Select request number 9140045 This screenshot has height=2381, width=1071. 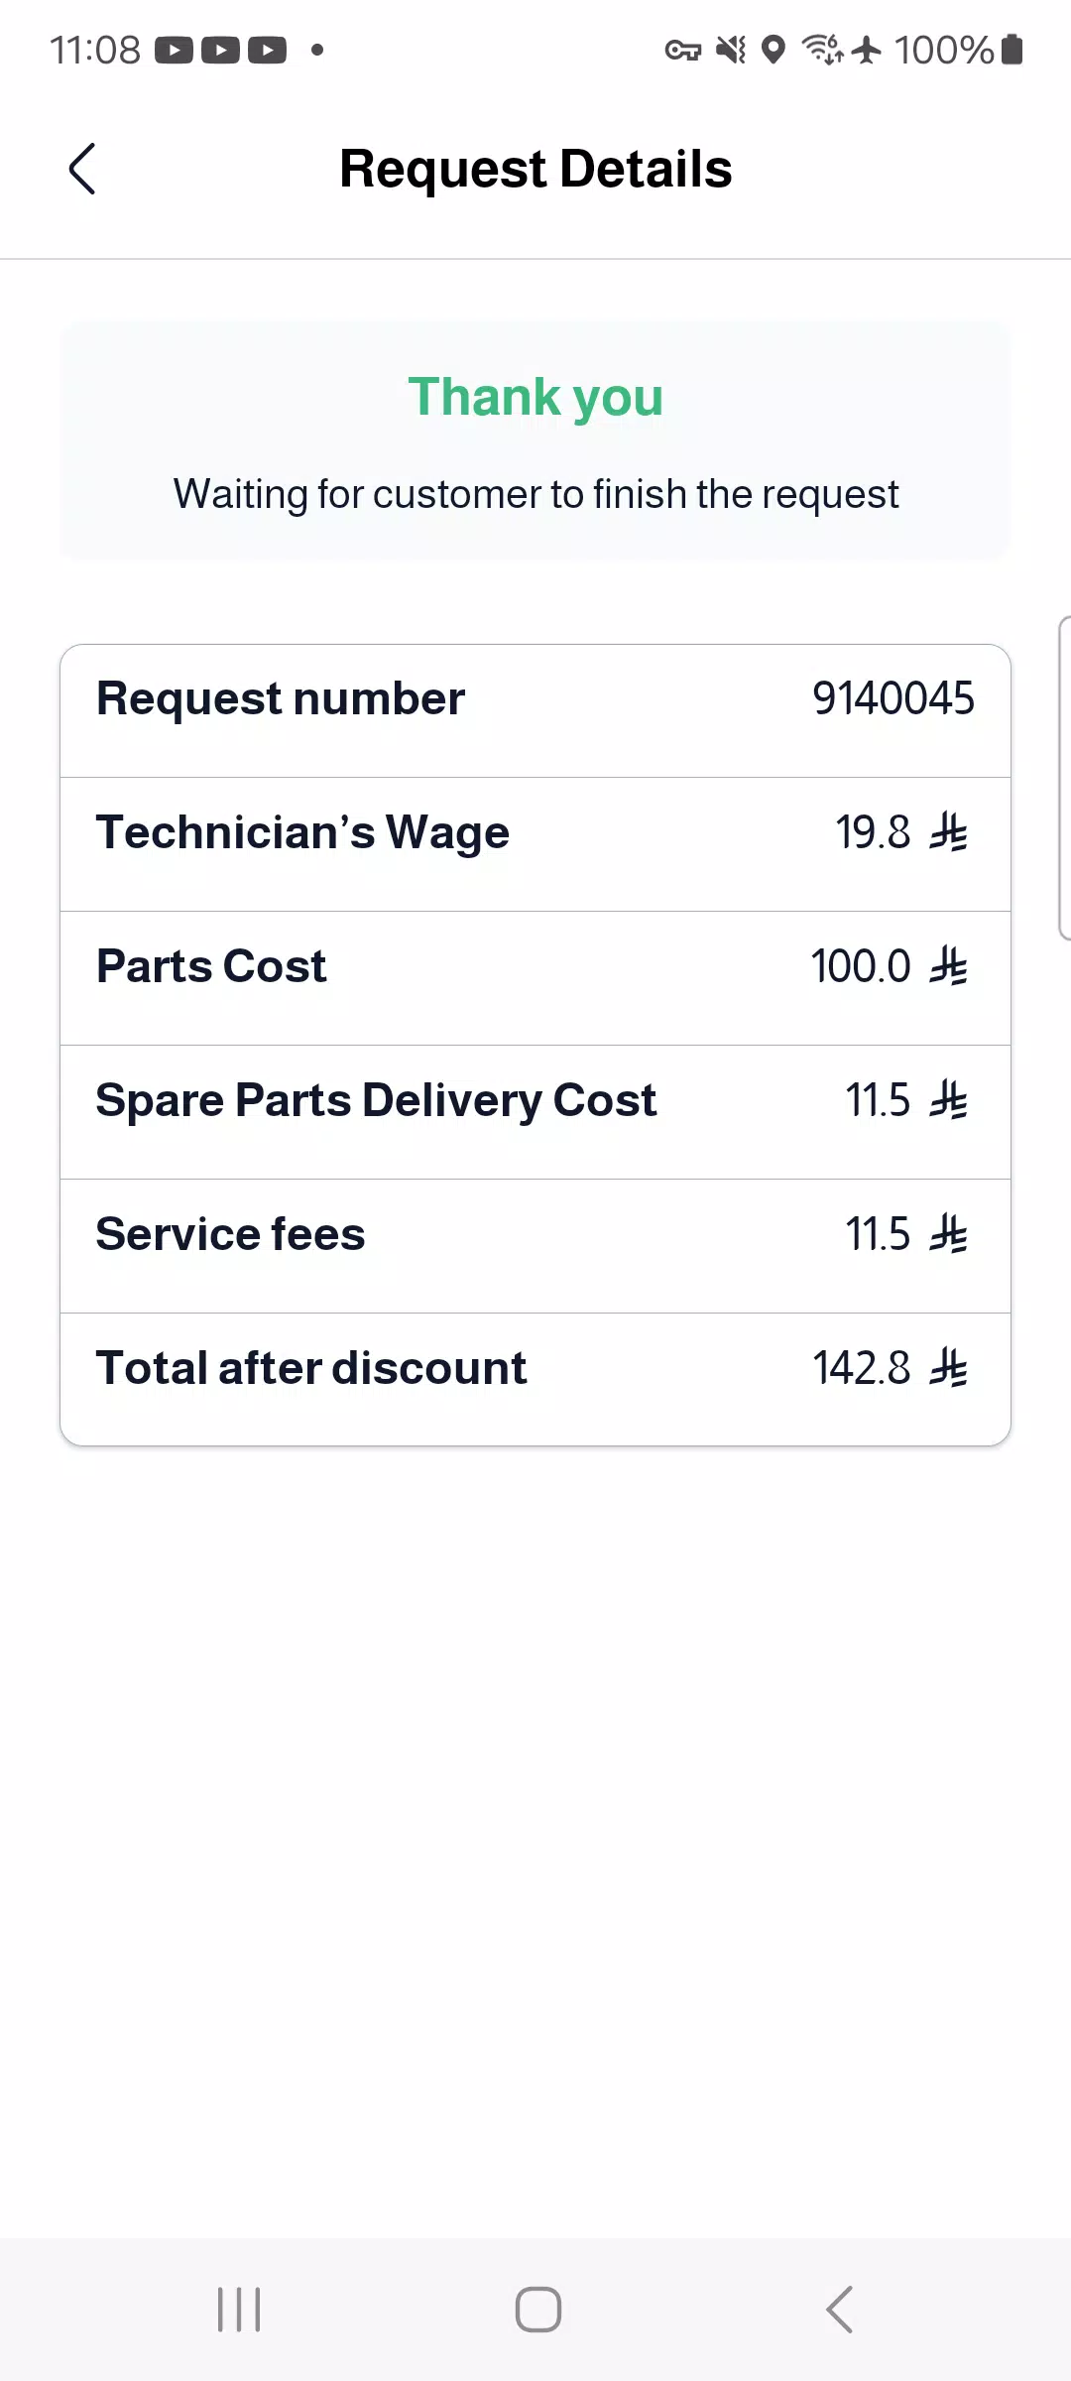tap(893, 698)
